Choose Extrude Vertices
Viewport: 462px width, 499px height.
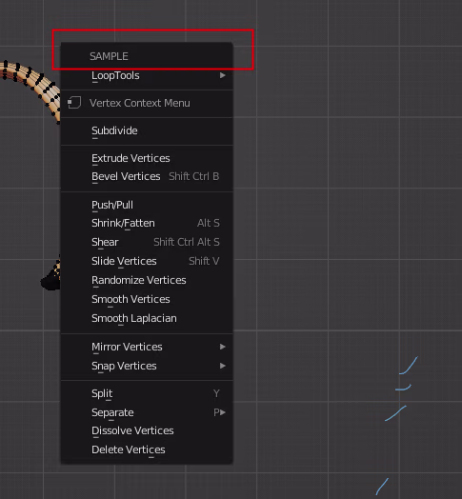click(147, 158)
